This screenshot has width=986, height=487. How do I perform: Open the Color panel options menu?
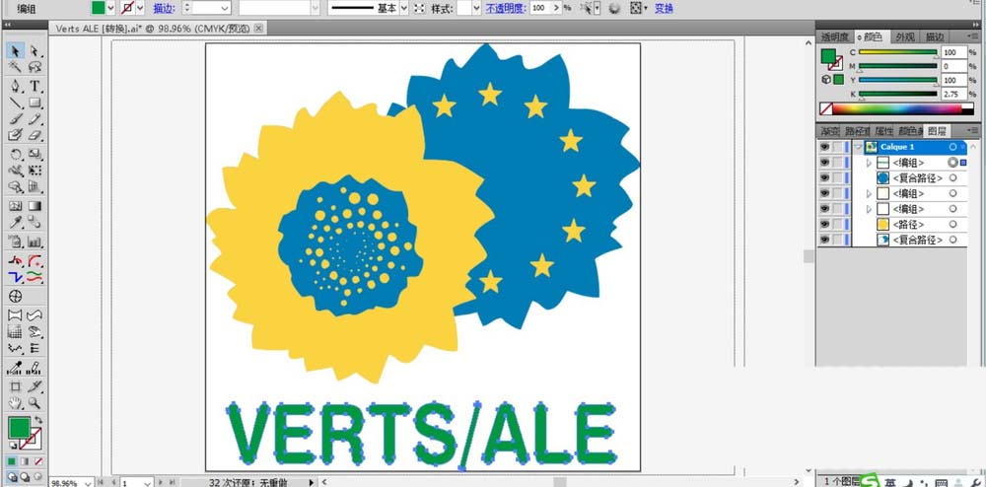973,37
